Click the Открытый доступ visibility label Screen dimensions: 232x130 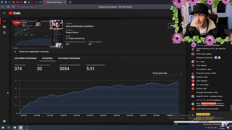76,38
